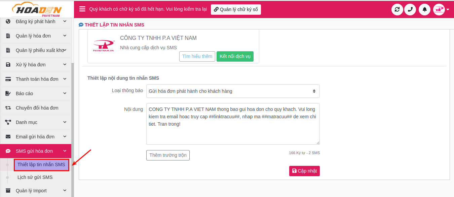454x197 pixels.
Task: Click Cập nhật save button
Action: point(304,171)
